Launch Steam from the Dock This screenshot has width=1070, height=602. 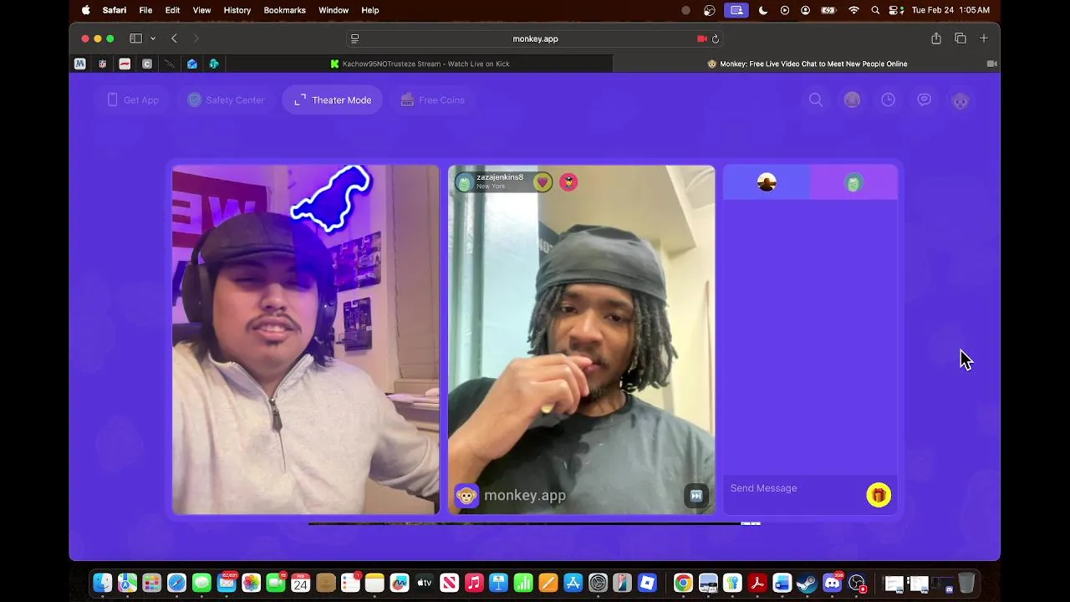pos(807,583)
